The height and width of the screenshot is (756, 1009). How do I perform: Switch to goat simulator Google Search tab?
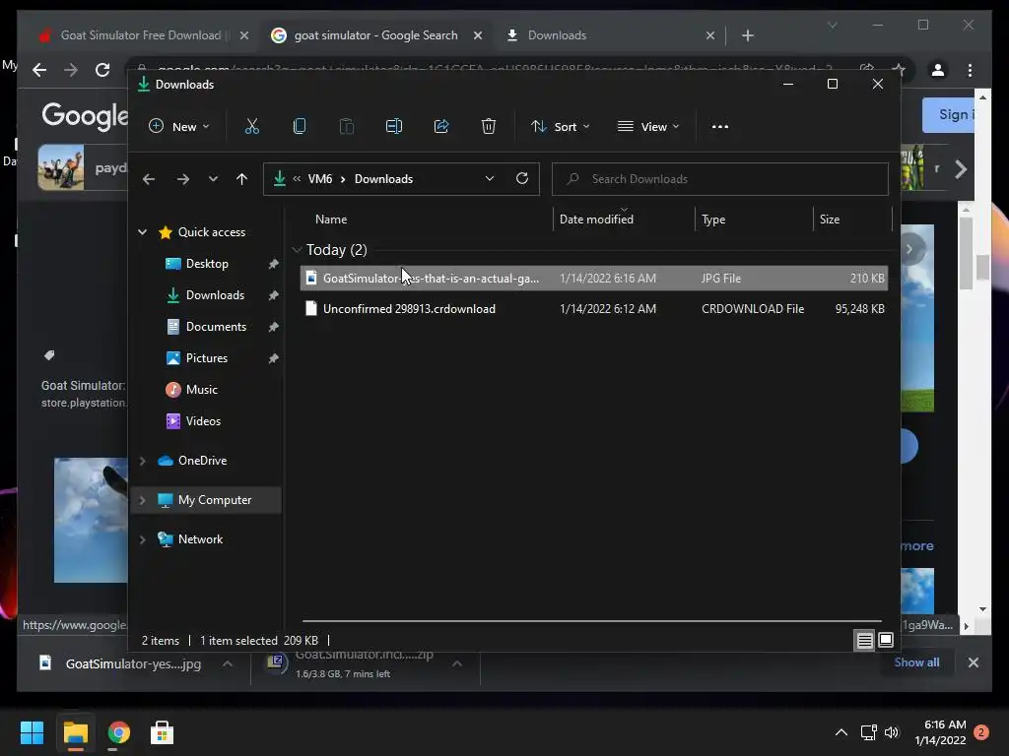coord(375,35)
